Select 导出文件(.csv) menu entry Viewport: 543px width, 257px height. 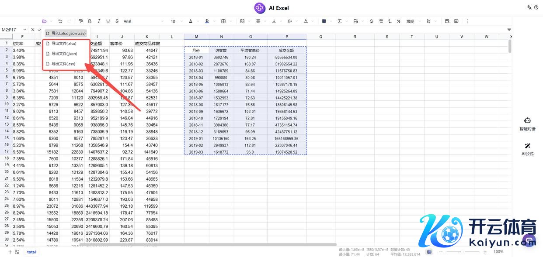point(64,64)
